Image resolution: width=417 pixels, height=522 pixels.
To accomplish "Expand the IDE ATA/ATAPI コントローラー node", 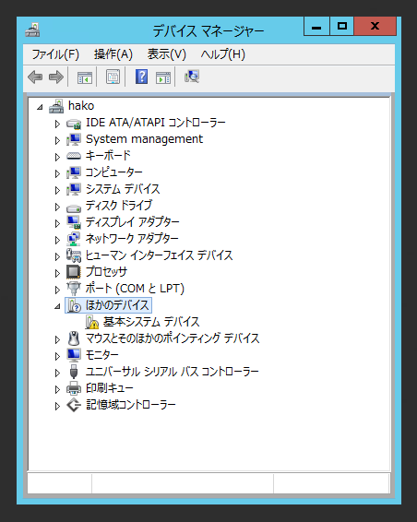I will click(57, 124).
